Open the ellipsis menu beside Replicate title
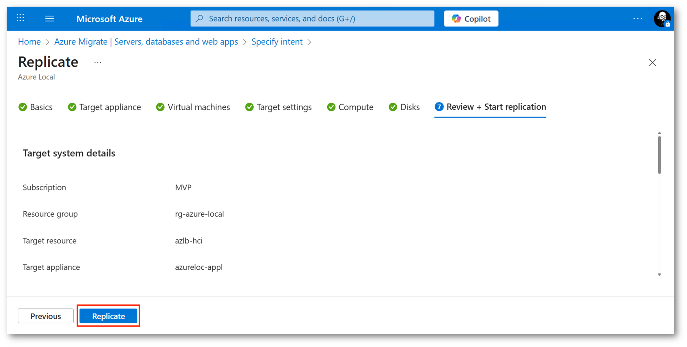The image size is (687, 347). (98, 63)
